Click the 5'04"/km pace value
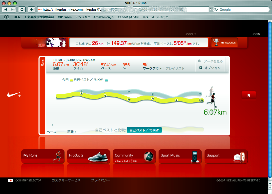 [x=108, y=65]
